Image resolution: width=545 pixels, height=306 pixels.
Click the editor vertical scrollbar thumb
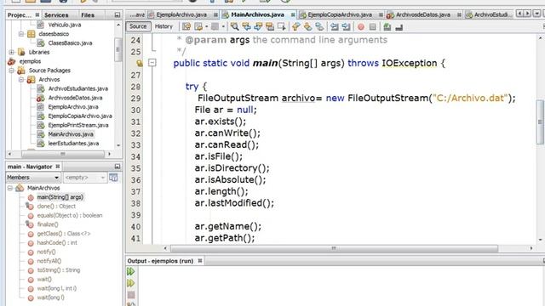tap(540, 122)
